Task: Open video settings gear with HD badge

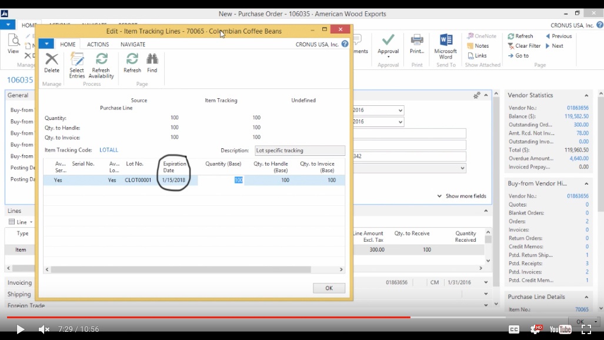Action: (536, 329)
